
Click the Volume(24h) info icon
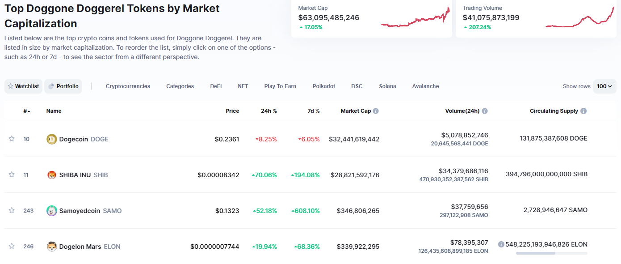pos(485,111)
